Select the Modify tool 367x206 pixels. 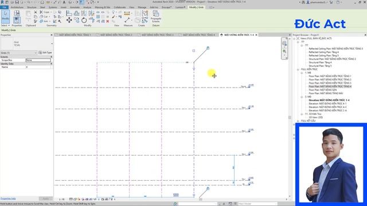5,16
